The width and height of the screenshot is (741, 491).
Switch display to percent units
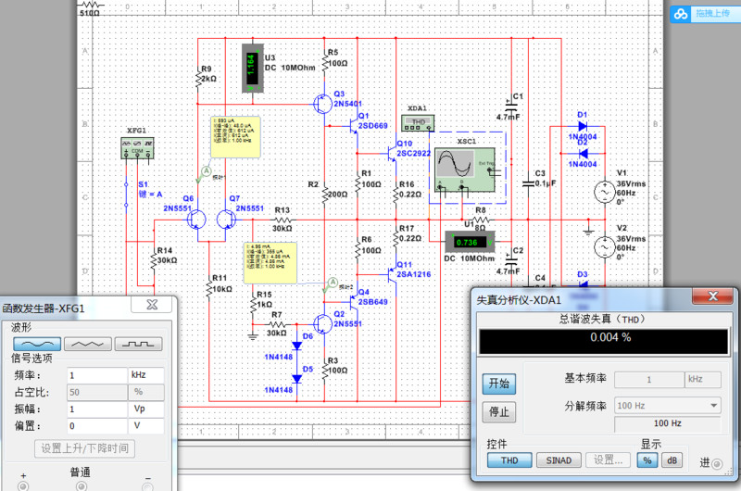point(648,460)
